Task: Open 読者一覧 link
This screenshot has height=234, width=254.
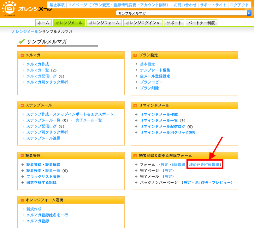Action: (x=53, y=171)
